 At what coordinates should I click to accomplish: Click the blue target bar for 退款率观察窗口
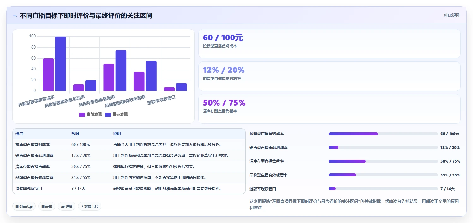click(181, 87)
